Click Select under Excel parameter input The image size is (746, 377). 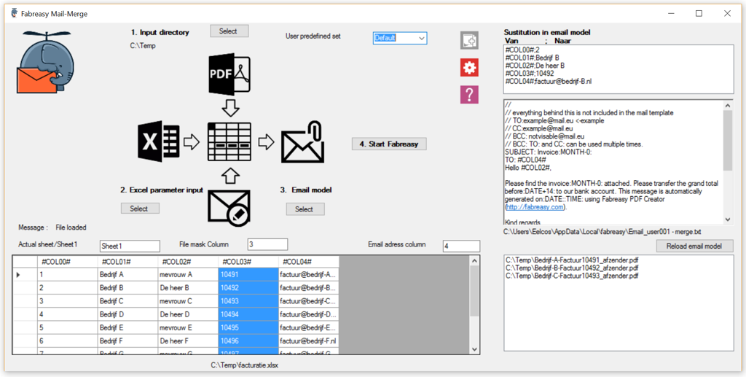139,209
